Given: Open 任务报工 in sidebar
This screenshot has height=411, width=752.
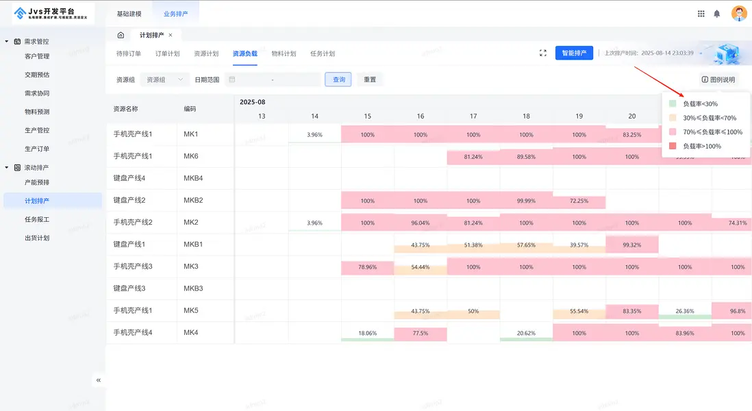Looking at the screenshot, I should point(37,220).
